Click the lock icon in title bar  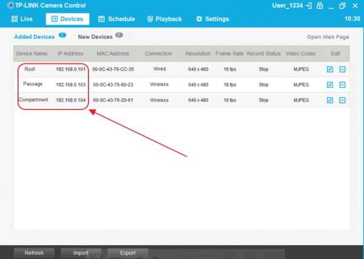(320, 5)
